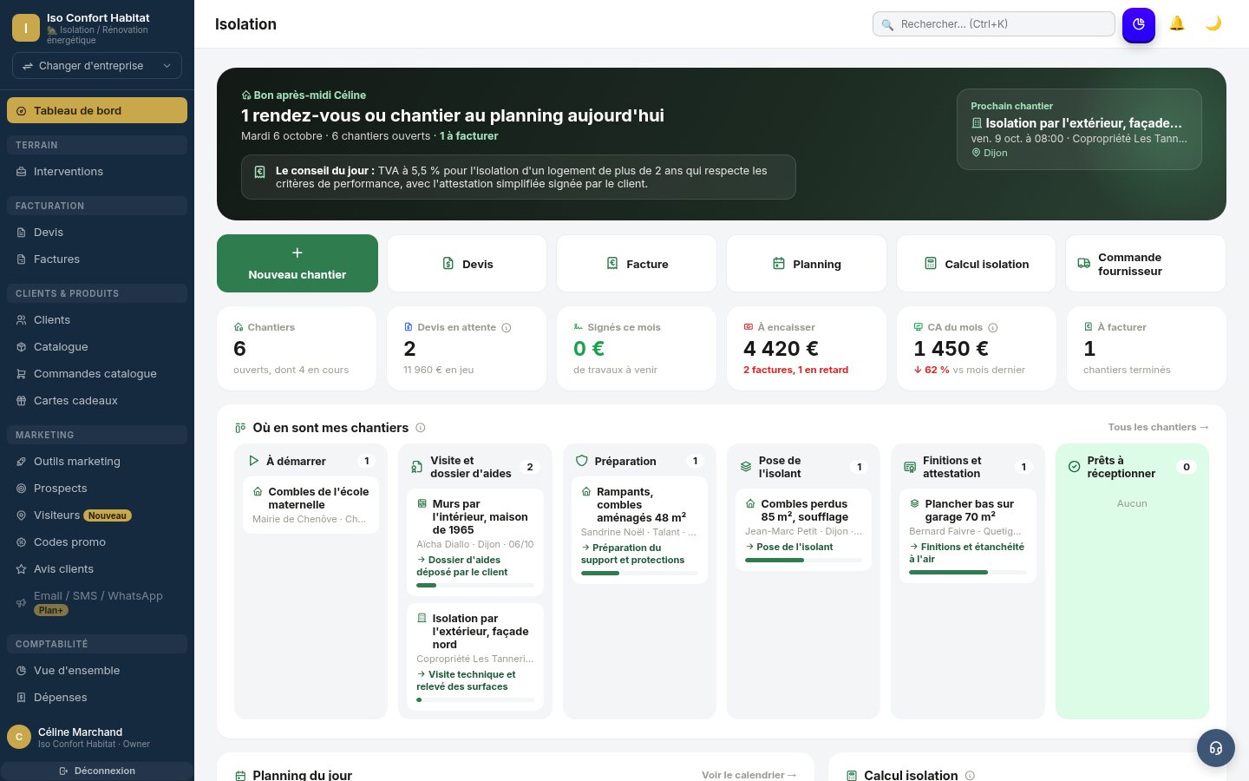This screenshot has width=1249, height=781.
Task: Click progress bar on Combles perdus card
Action: click(804, 560)
